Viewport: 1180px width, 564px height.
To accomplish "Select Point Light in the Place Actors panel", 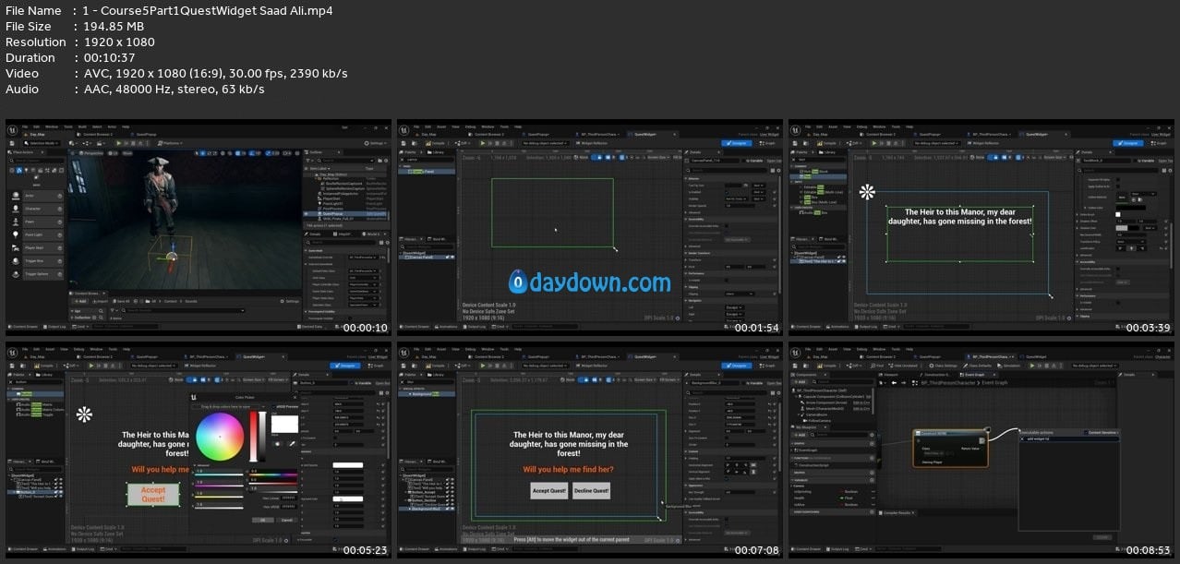I will click(x=35, y=234).
